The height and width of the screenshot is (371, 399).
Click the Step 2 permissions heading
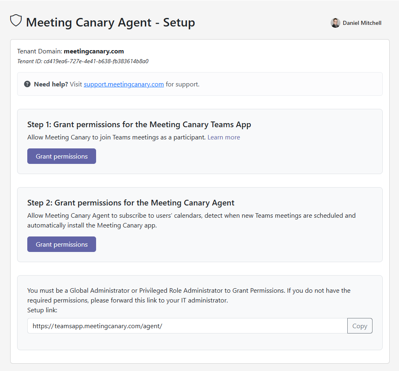(x=130, y=202)
